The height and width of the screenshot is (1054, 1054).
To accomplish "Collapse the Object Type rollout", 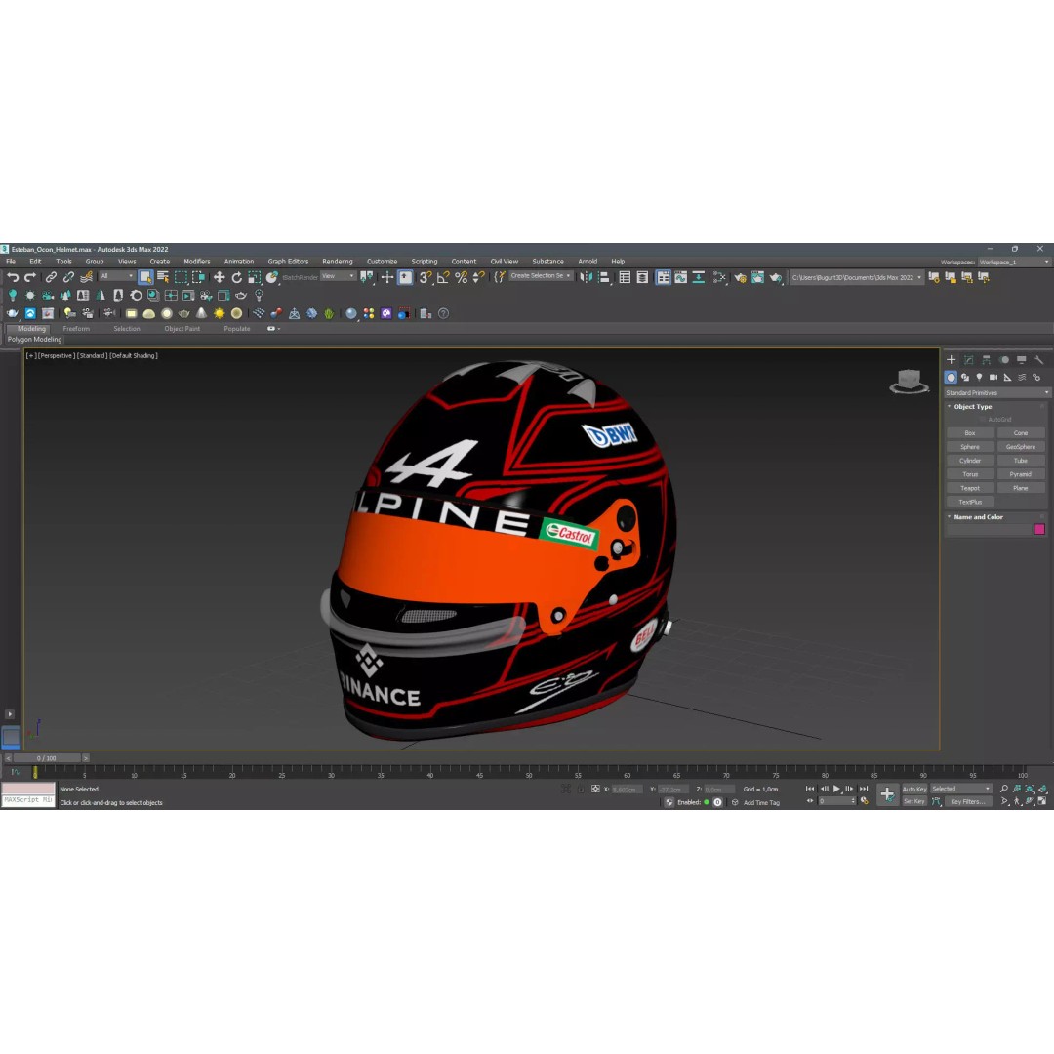I will 949,407.
